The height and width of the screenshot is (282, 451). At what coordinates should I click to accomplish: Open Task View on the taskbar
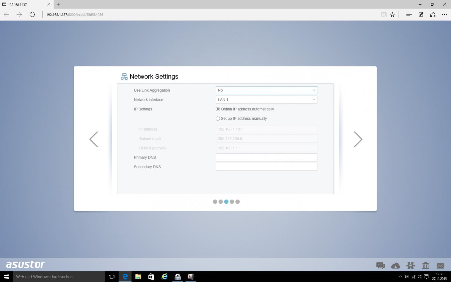(112, 277)
